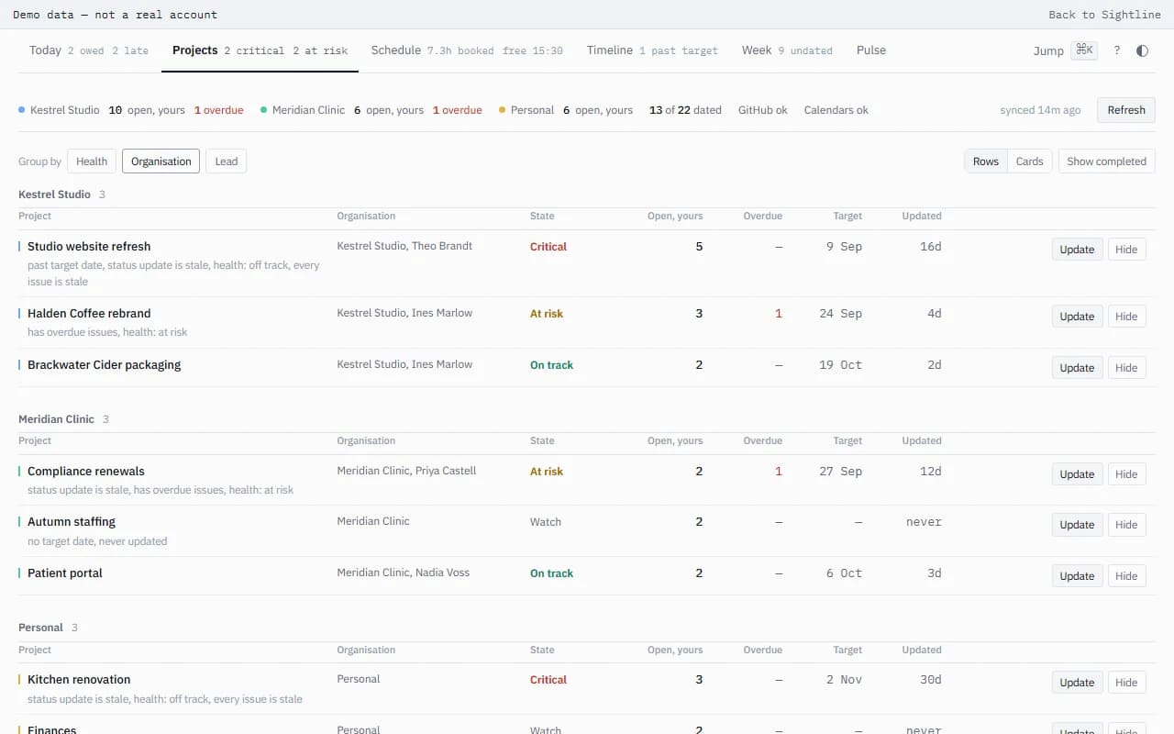Update Compliance renewals project
This screenshot has height=734, width=1174.
click(x=1077, y=474)
